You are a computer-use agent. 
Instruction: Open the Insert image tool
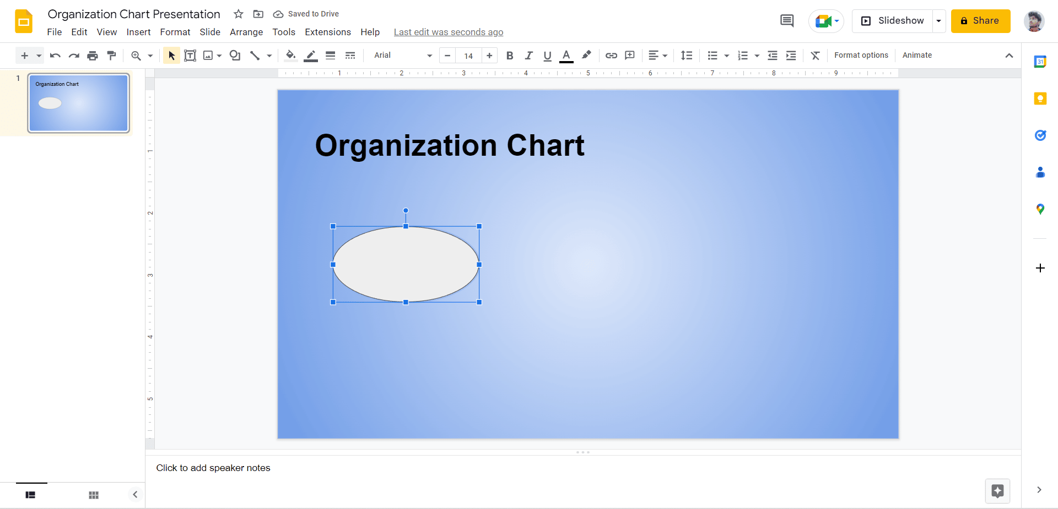[x=209, y=55]
